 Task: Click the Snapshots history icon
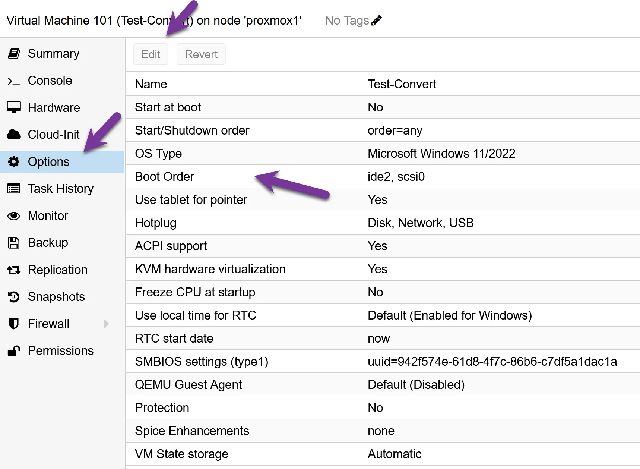(14, 297)
